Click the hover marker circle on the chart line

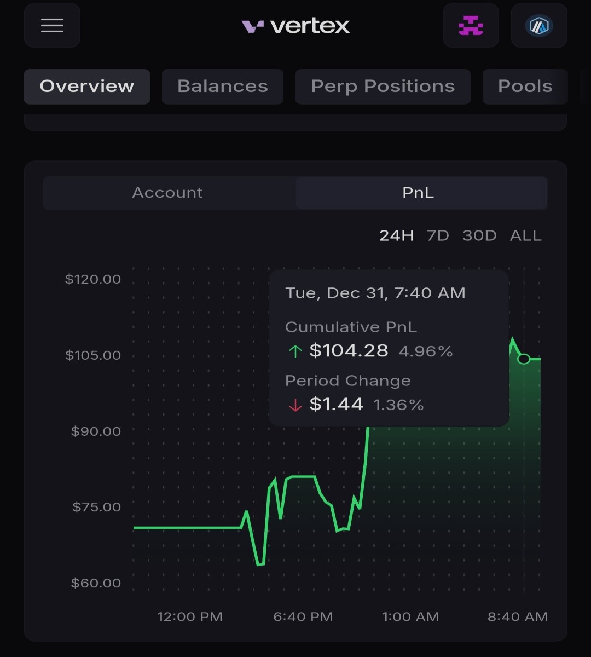[524, 359]
